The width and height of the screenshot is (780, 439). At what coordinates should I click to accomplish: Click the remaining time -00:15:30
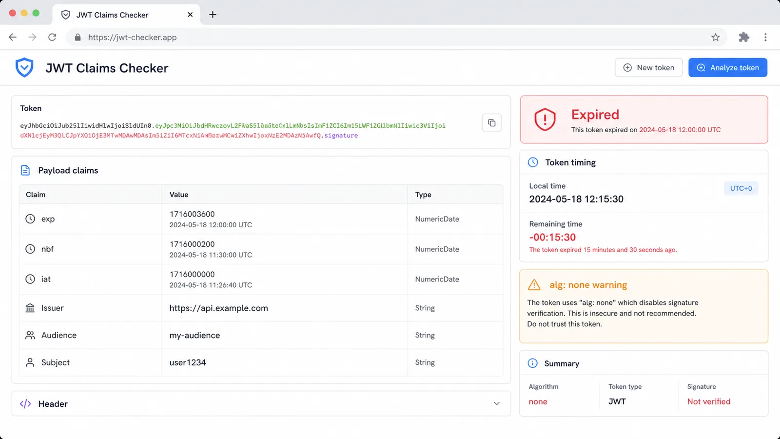click(552, 237)
